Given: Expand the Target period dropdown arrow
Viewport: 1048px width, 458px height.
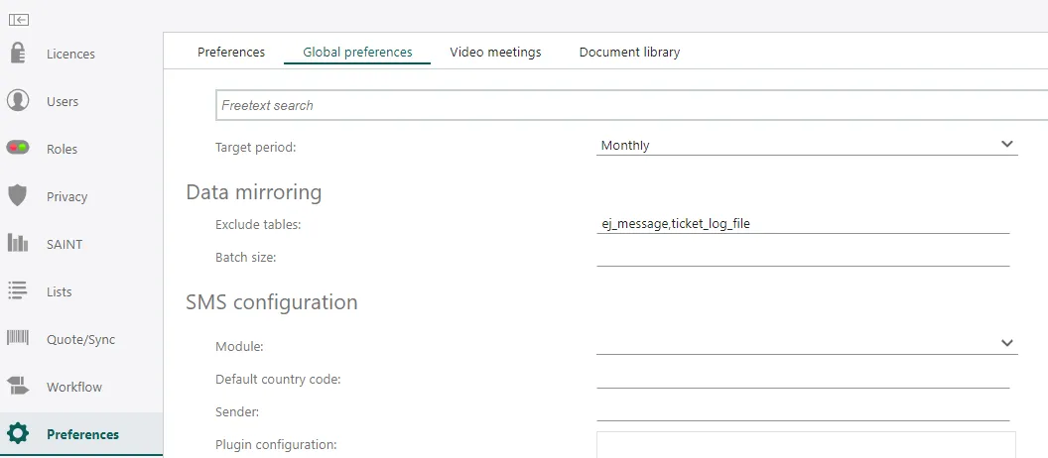Looking at the screenshot, I should (1007, 145).
